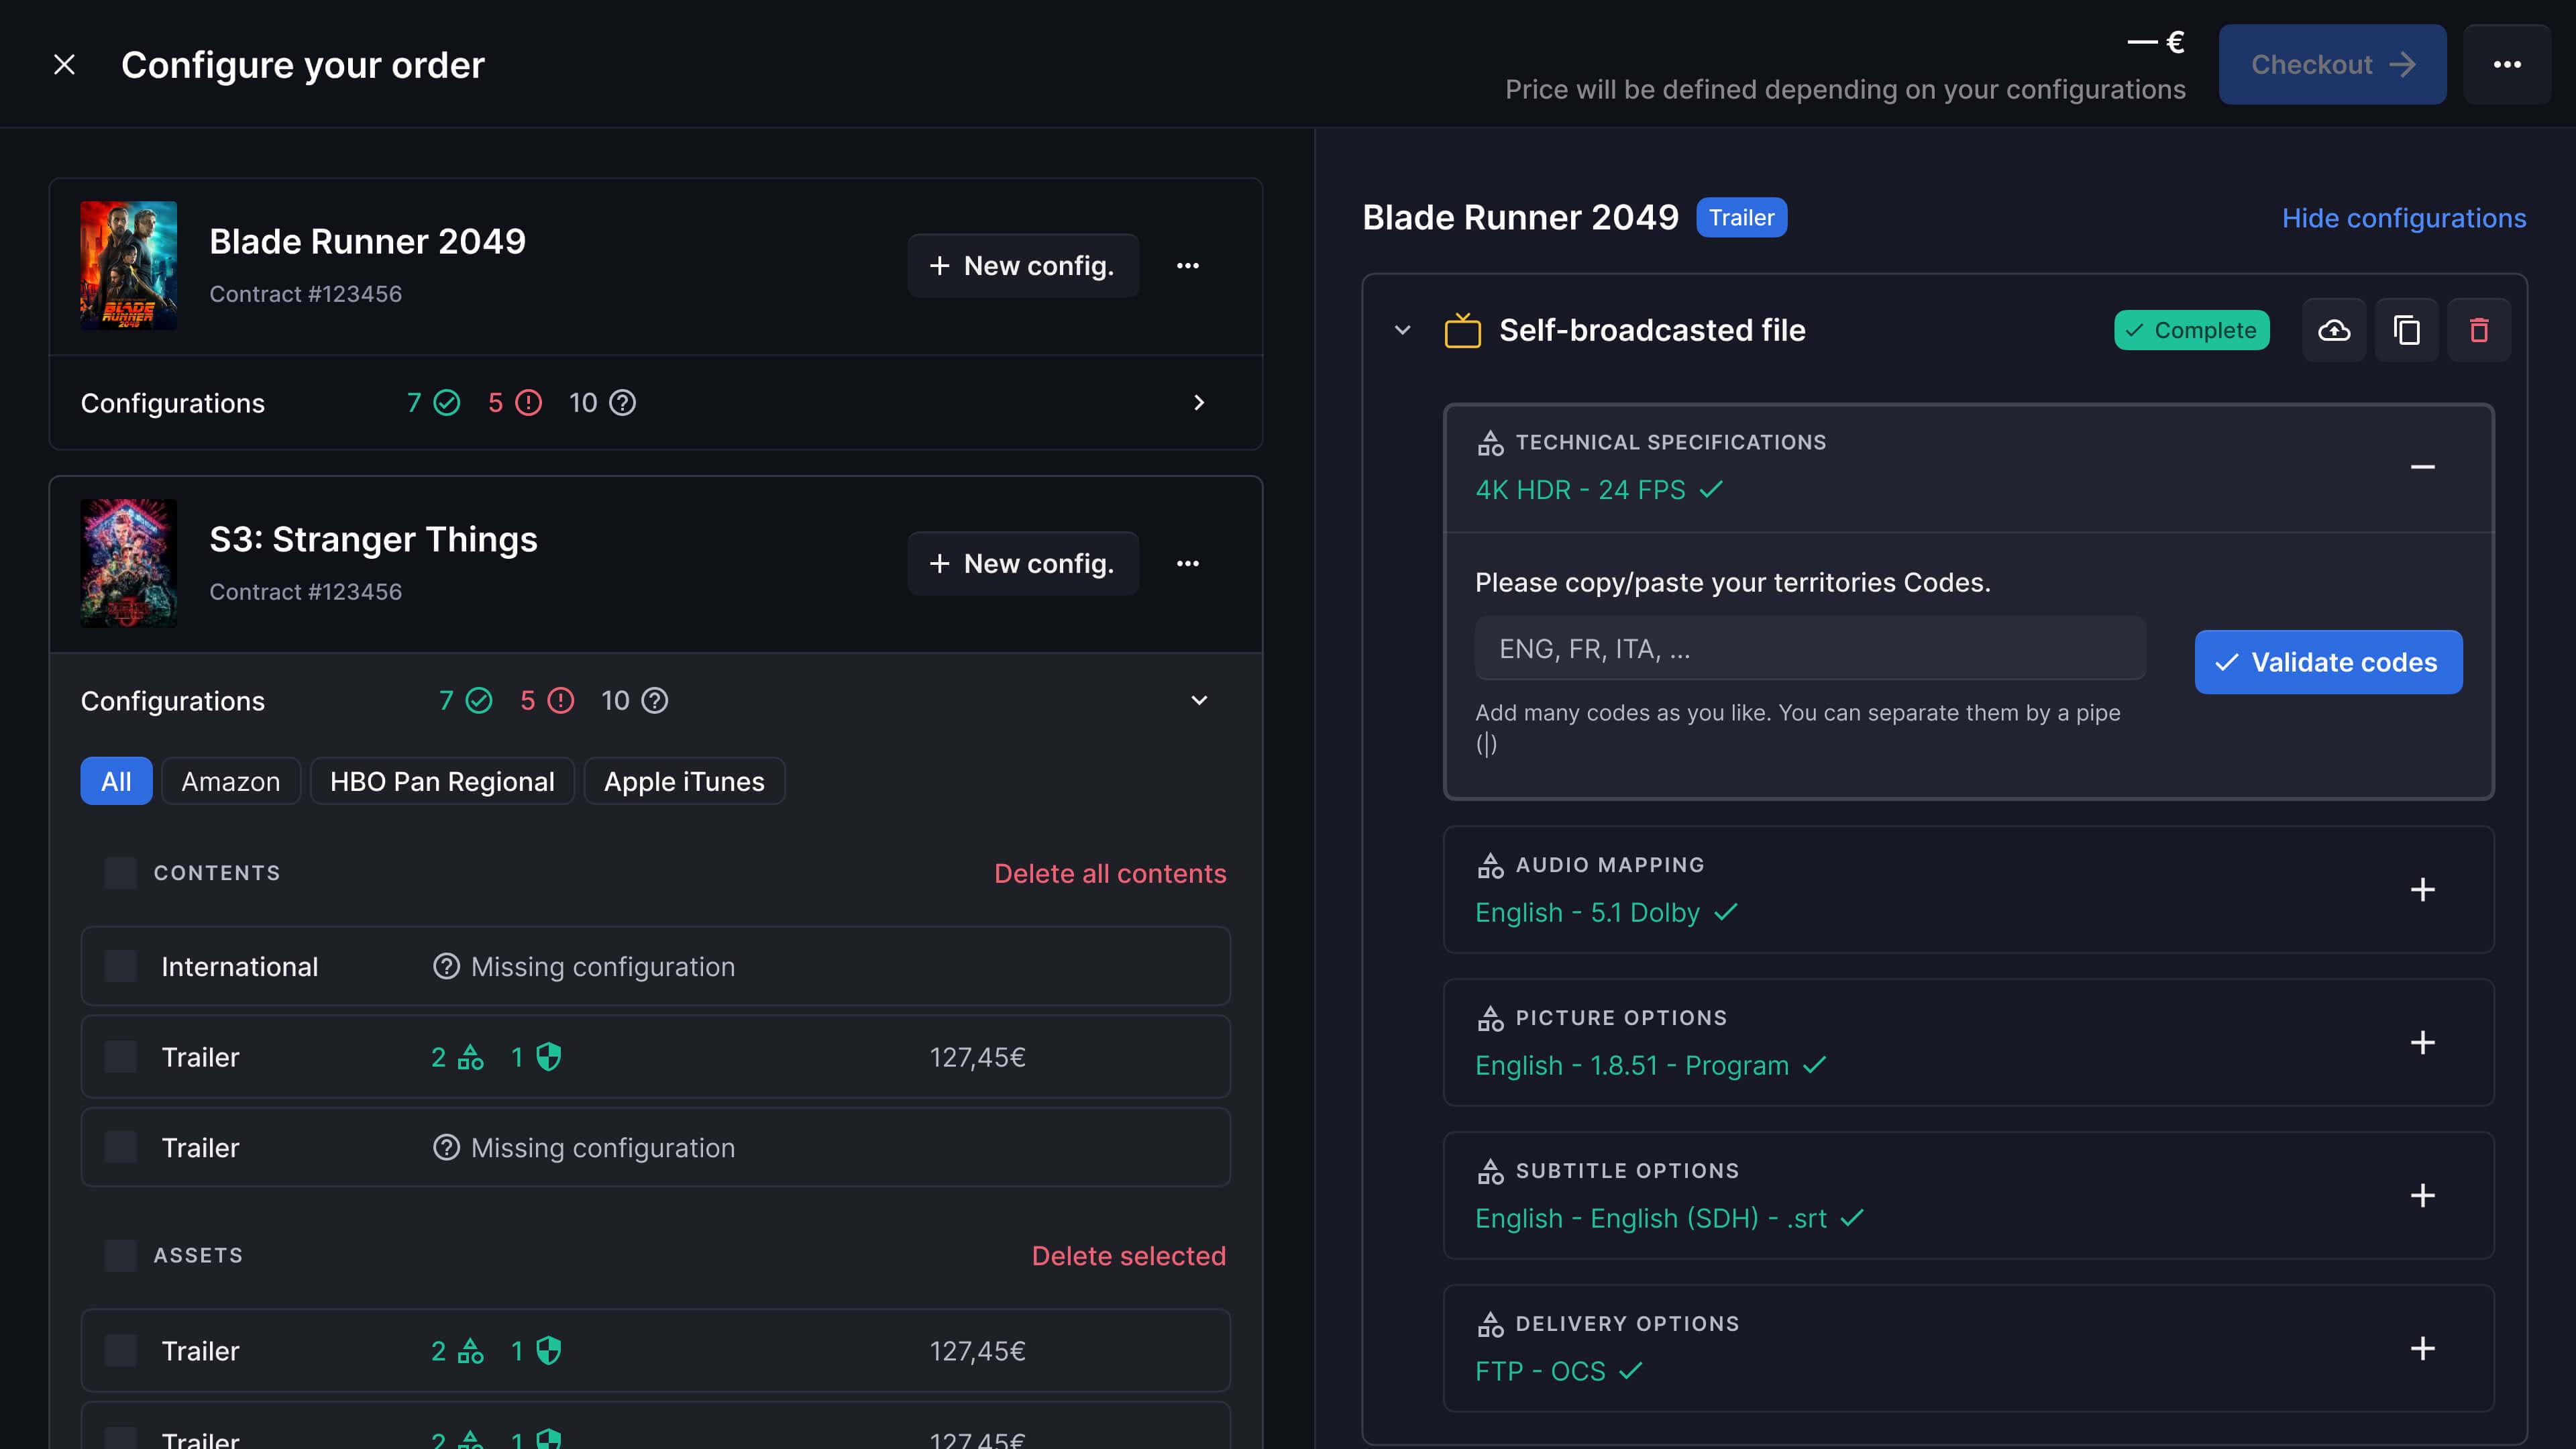Collapse Technical Specifications with minus
The image size is (2576, 1449).
(2422, 467)
